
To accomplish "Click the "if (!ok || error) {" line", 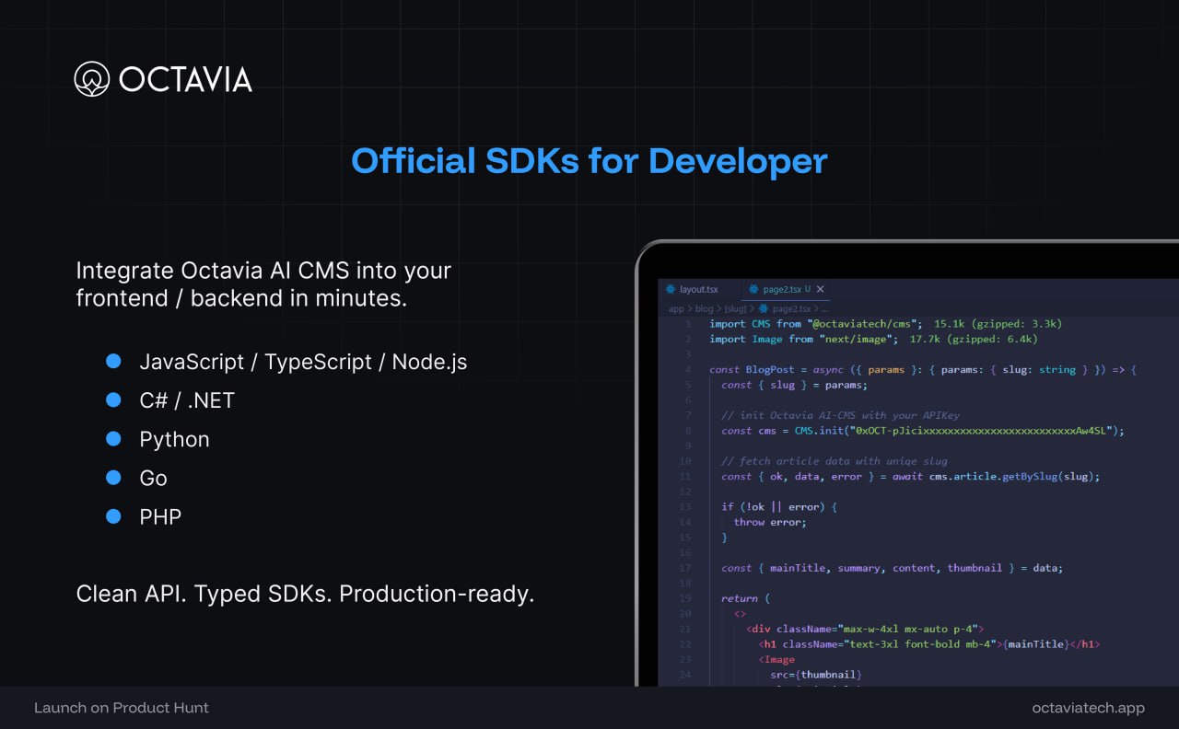I will point(779,507).
